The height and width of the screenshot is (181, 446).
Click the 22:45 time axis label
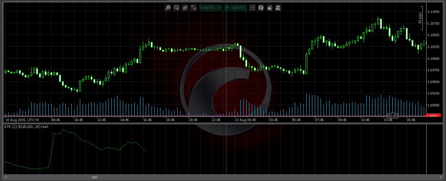point(216,120)
